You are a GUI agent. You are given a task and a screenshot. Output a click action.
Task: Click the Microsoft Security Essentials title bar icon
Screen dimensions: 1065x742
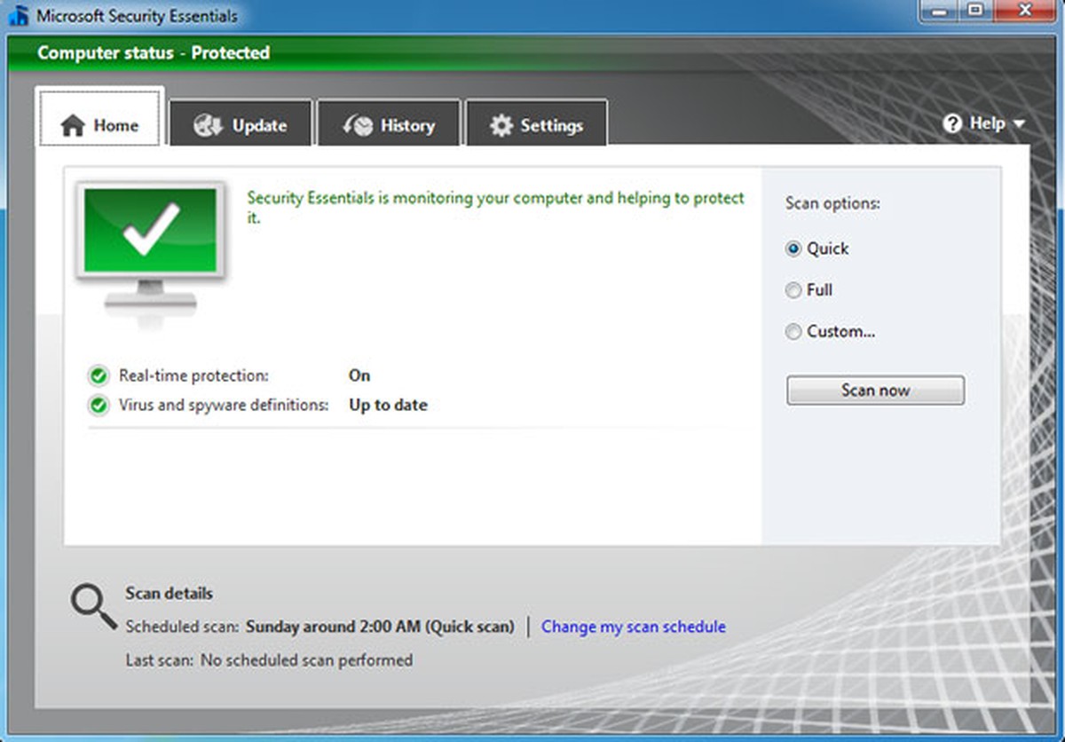pos(18,14)
